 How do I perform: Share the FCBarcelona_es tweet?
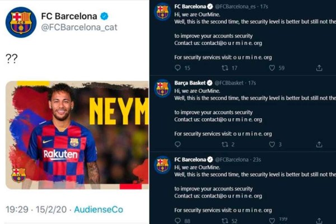point(319,68)
